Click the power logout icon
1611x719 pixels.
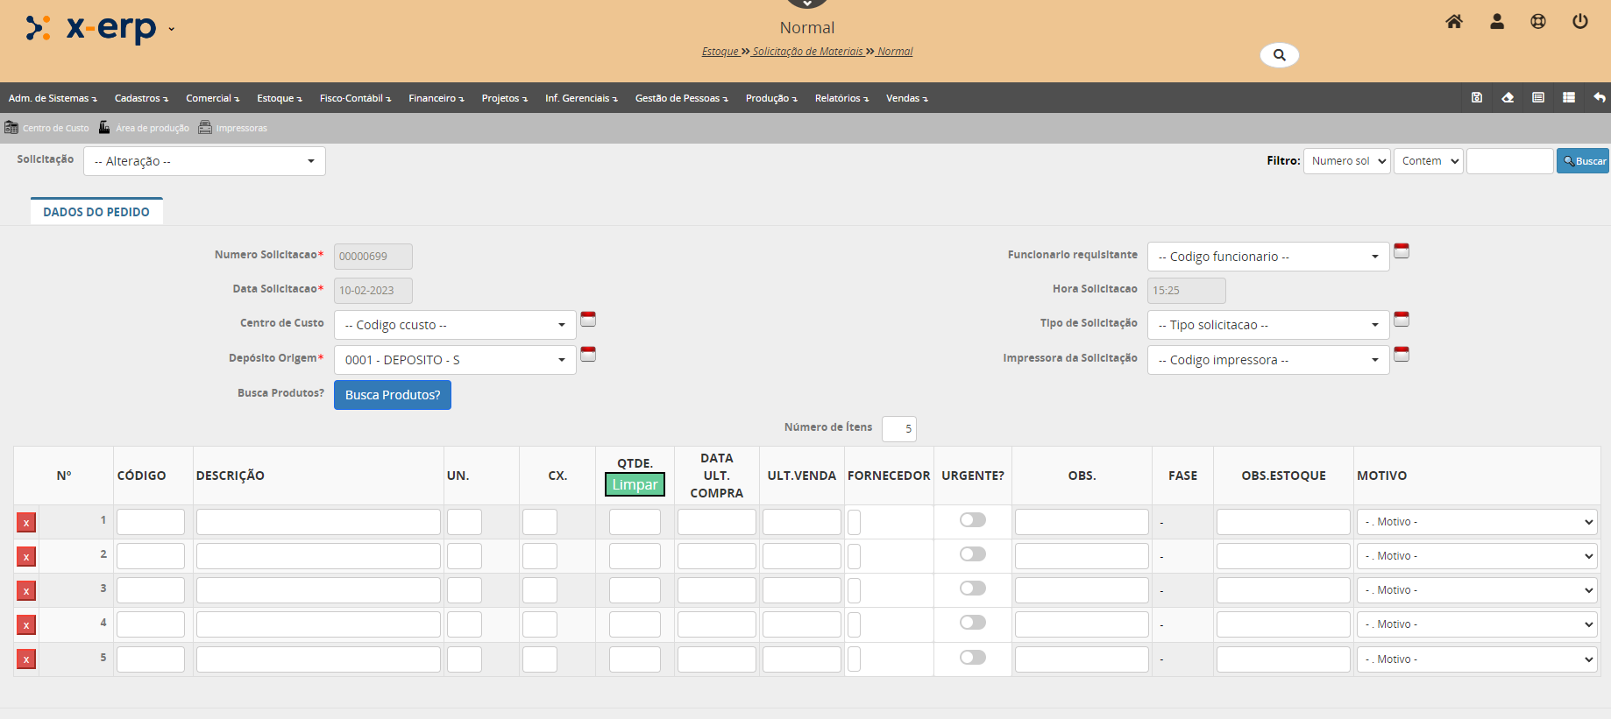[x=1579, y=22]
